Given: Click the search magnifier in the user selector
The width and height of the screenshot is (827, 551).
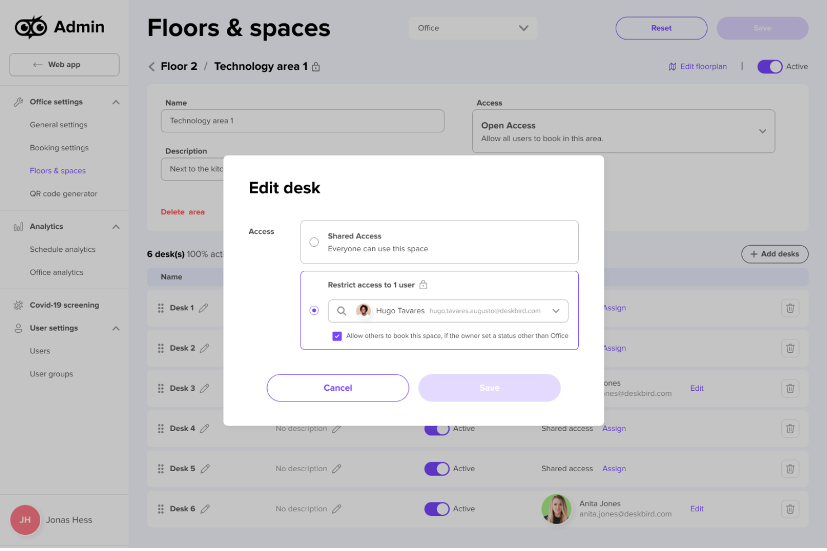Looking at the screenshot, I should [341, 310].
